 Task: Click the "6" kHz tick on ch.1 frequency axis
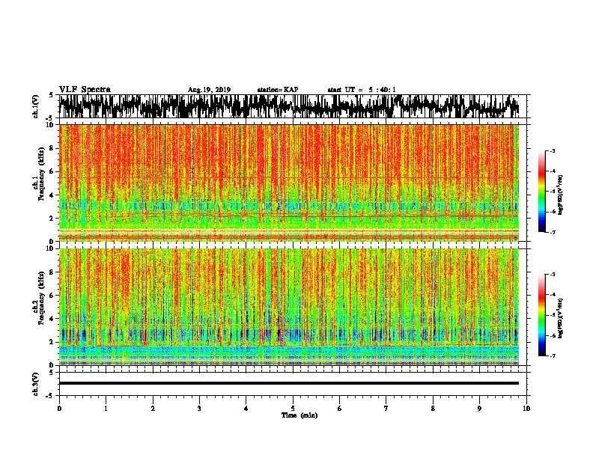click(x=53, y=171)
